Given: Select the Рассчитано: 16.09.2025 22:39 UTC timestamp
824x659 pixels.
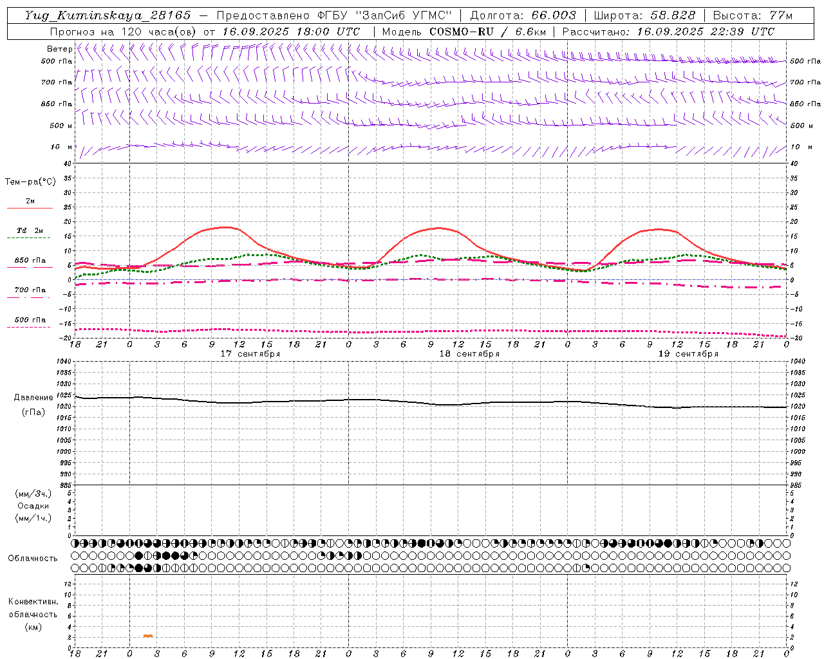Looking at the screenshot, I should [x=668, y=32].
